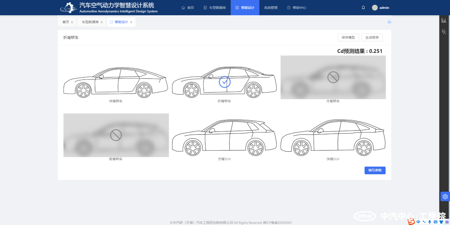Open the scatter chart panel in sidebar
450x225 pixels.
444,21
